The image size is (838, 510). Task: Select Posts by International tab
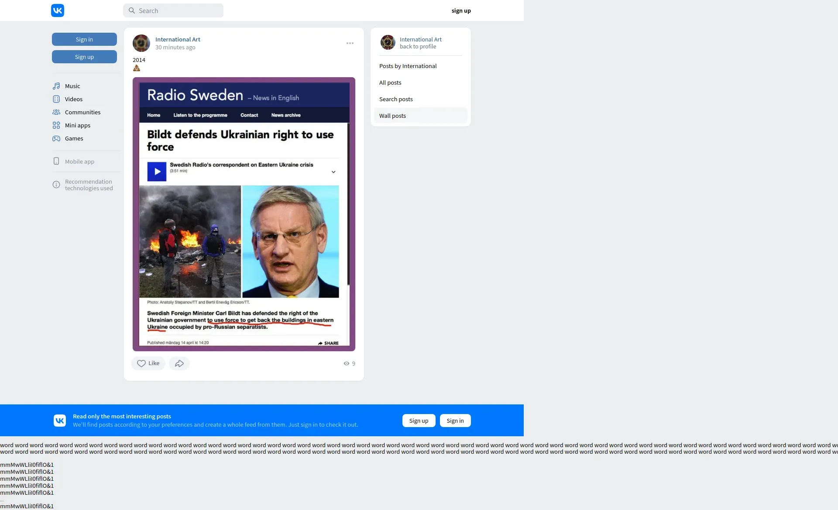tap(421, 66)
